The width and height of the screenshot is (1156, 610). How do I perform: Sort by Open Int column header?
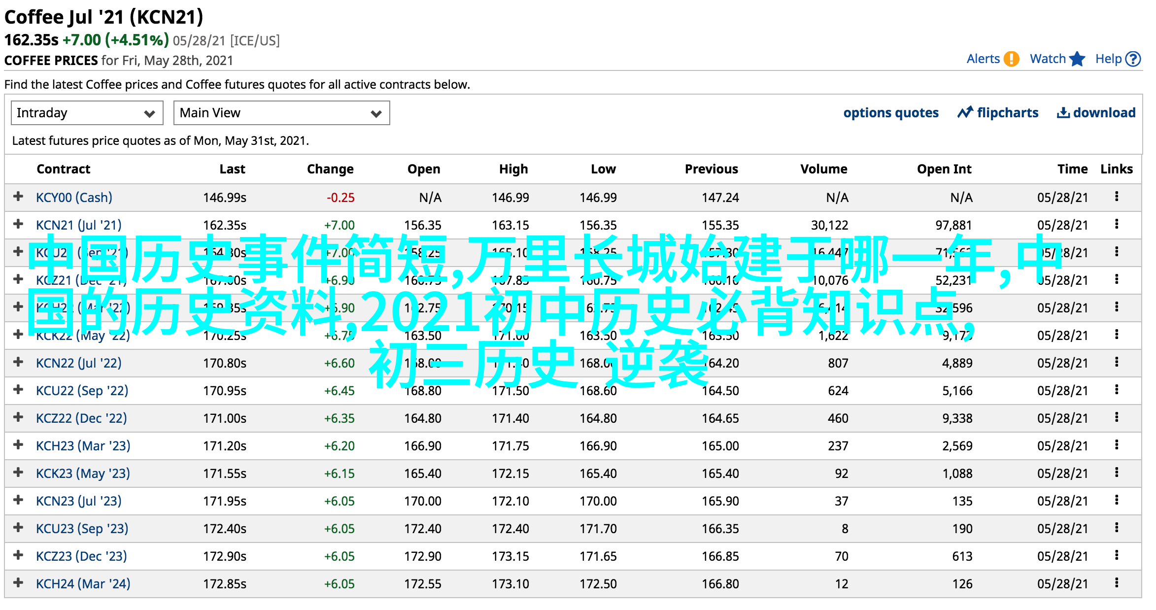944,169
